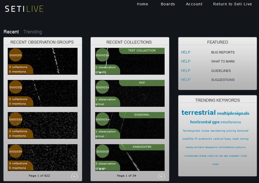Go to the Account page
The width and height of the screenshot is (259, 183).
click(x=194, y=4)
